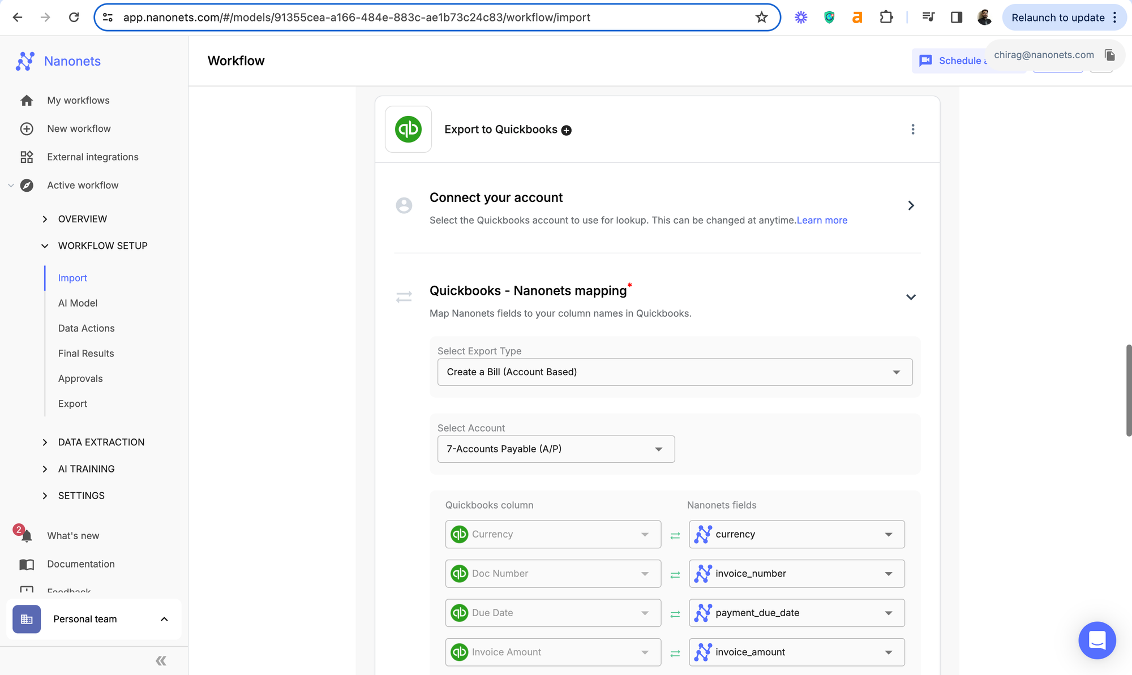Screen dimensions: 1132x675
Task: Go to AI Model in sidebar
Action: point(78,303)
